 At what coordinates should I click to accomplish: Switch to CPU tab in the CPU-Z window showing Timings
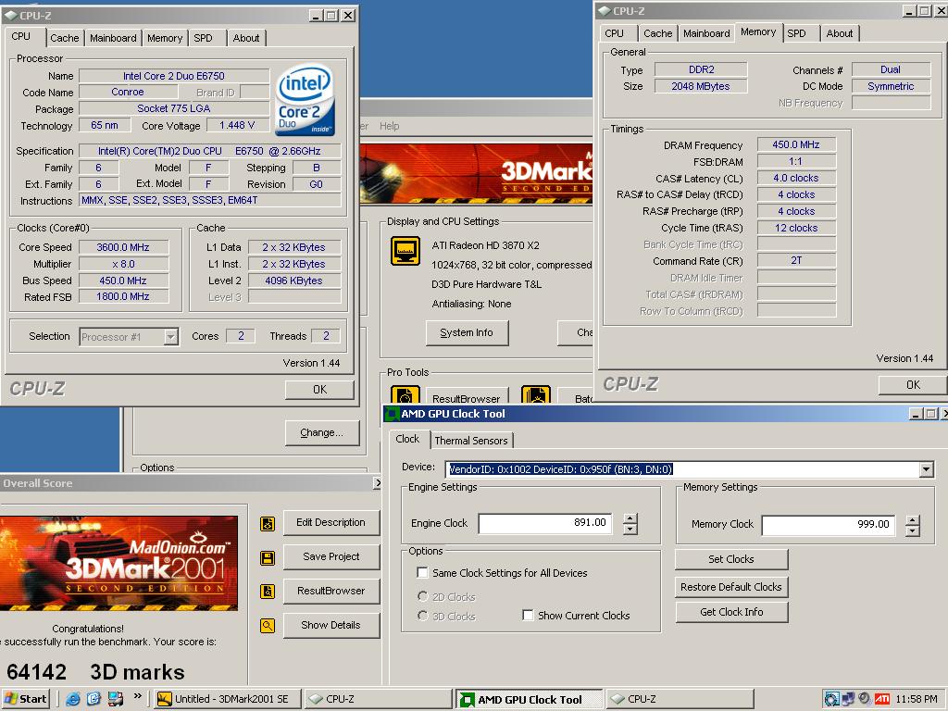pos(614,34)
